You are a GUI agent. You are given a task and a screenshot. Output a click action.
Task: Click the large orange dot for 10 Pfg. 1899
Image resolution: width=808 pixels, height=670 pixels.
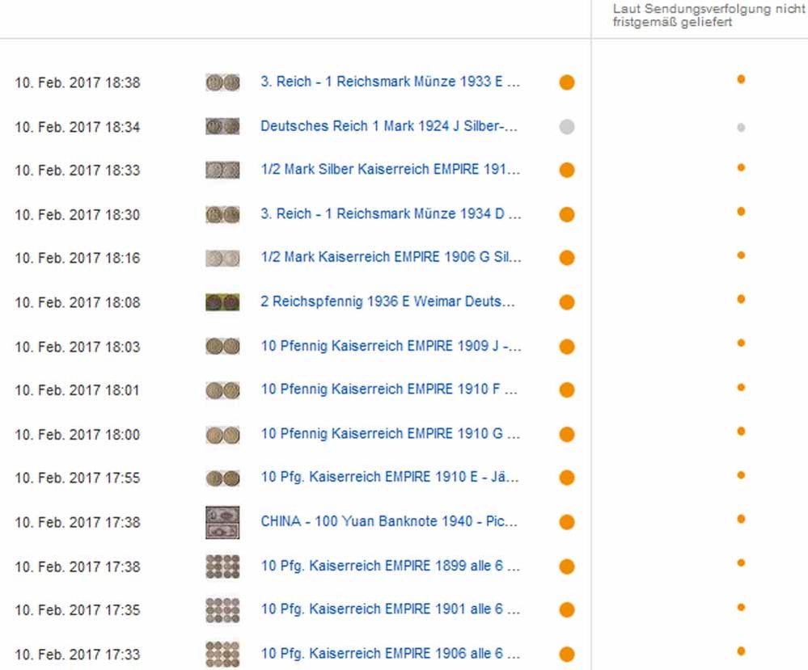[x=567, y=567]
